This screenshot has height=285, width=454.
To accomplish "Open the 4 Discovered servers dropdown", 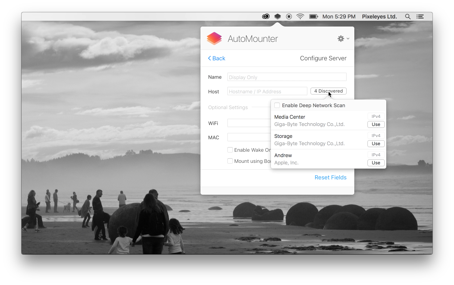I will (x=328, y=91).
